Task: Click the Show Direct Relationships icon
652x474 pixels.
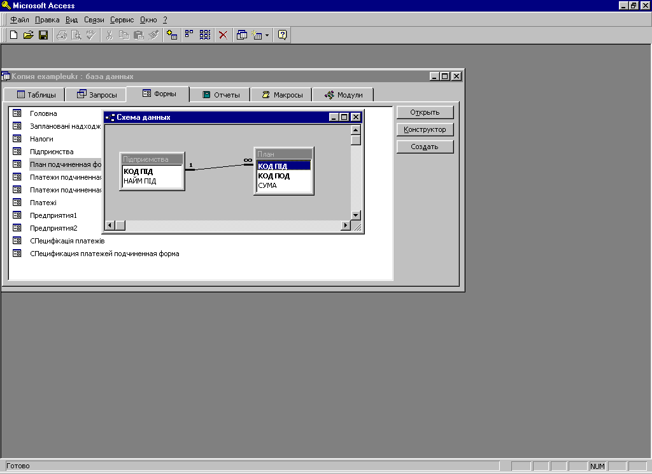Action: point(189,35)
